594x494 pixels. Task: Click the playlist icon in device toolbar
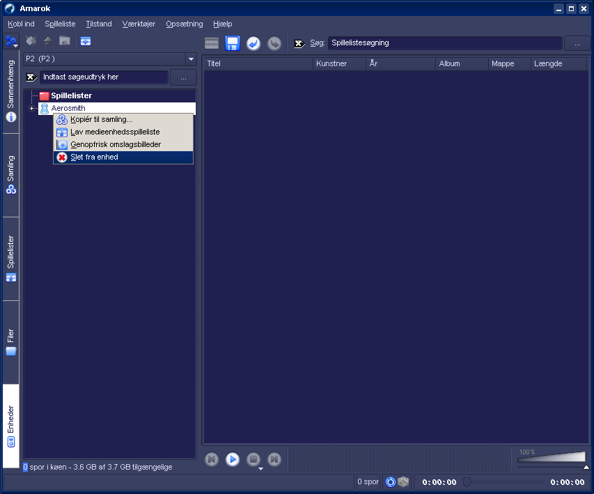(86, 41)
